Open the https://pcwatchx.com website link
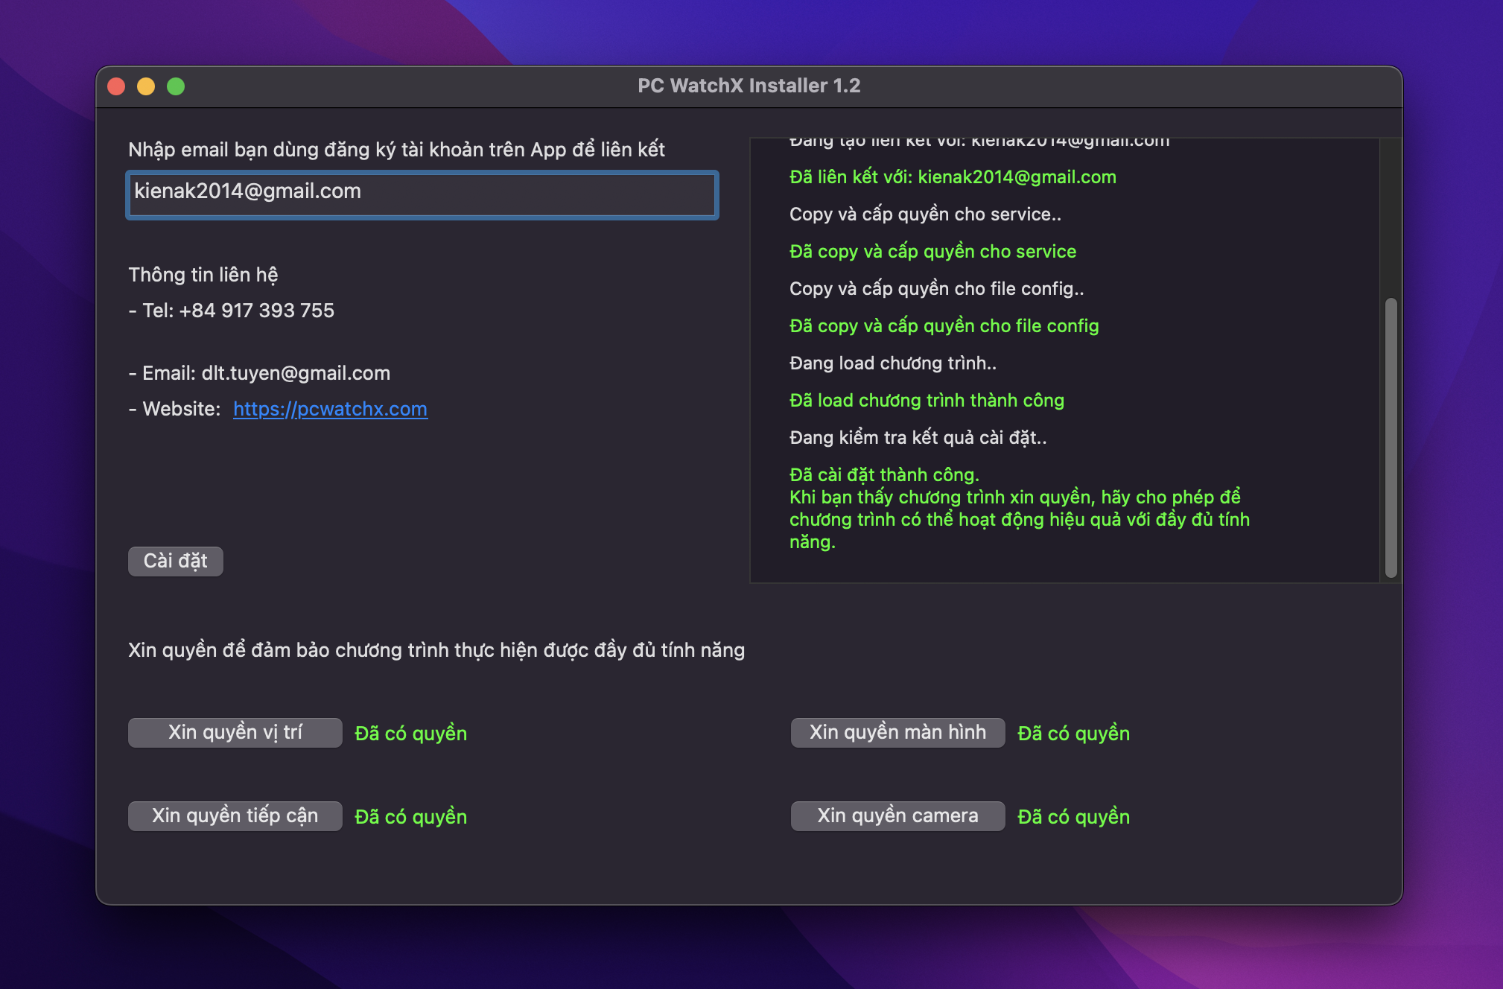Image resolution: width=1503 pixels, height=989 pixels. click(x=330, y=409)
